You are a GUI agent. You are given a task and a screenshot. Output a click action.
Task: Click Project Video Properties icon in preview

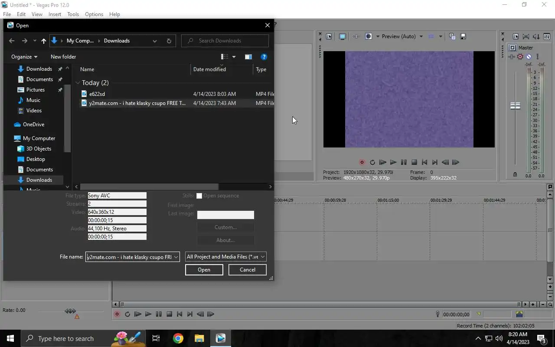(x=329, y=36)
